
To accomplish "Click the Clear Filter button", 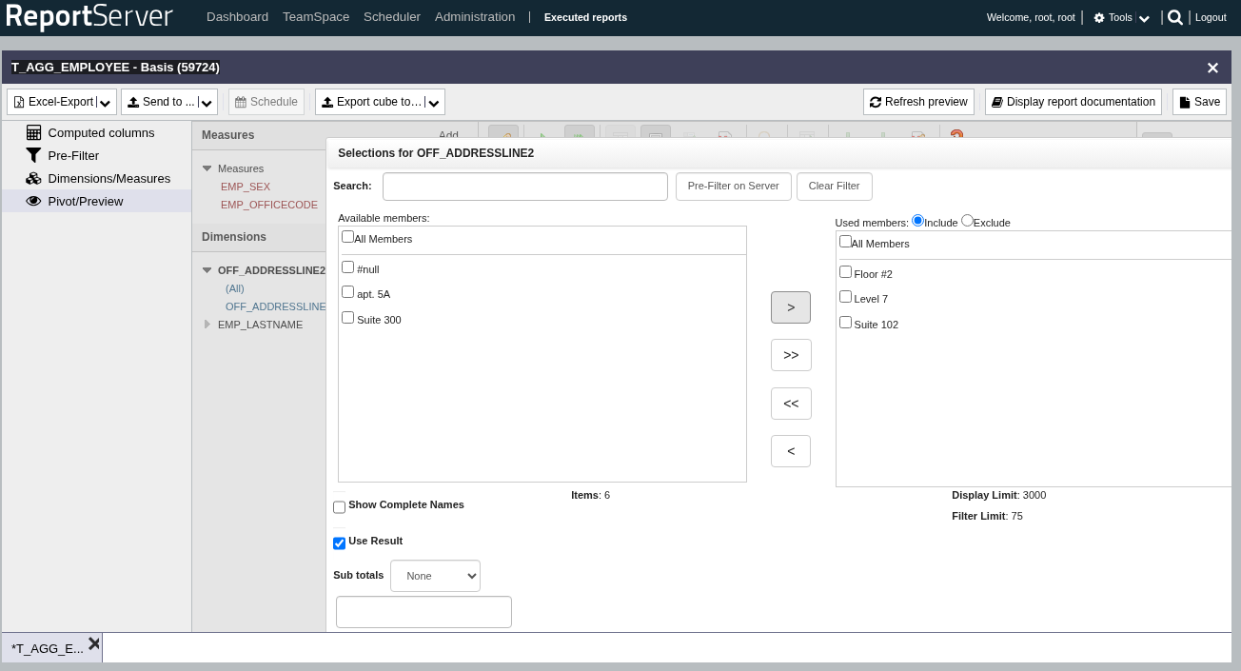I will pos(834,187).
